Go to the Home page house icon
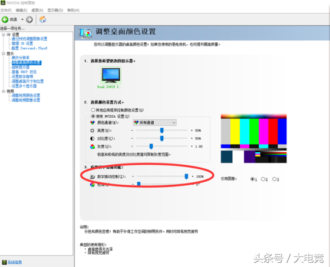Screen dimensions: 330x267 click(42, 19)
